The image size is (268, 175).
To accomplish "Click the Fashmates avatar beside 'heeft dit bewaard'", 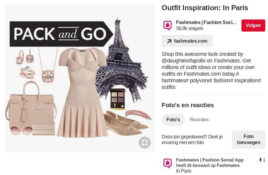I will pos(167,163).
